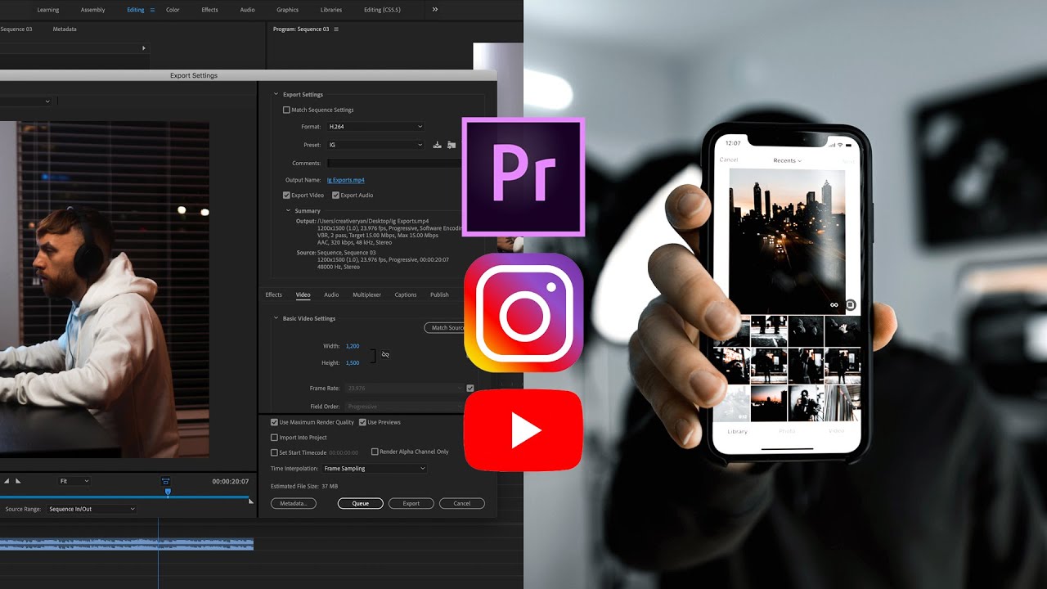Switch to the Graphics workspace
This screenshot has width=1047, height=589.
click(287, 10)
